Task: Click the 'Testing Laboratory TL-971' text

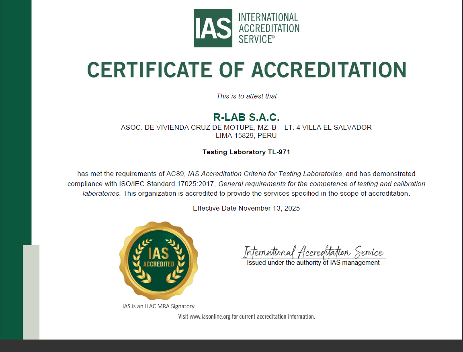Action: pyautogui.click(x=246, y=152)
